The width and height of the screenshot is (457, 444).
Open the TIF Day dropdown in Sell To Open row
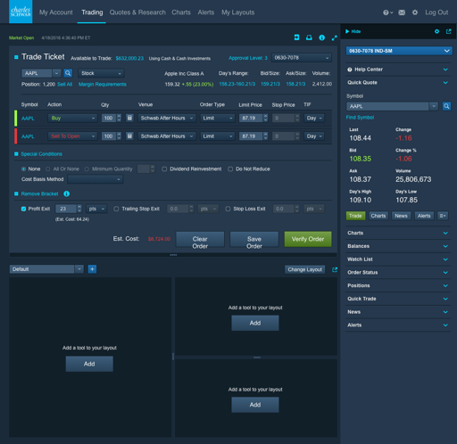tap(314, 136)
